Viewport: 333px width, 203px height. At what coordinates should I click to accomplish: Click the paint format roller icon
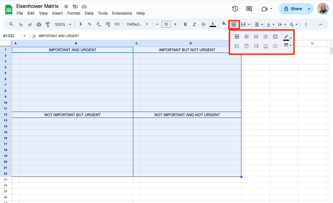(x=48, y=24)
